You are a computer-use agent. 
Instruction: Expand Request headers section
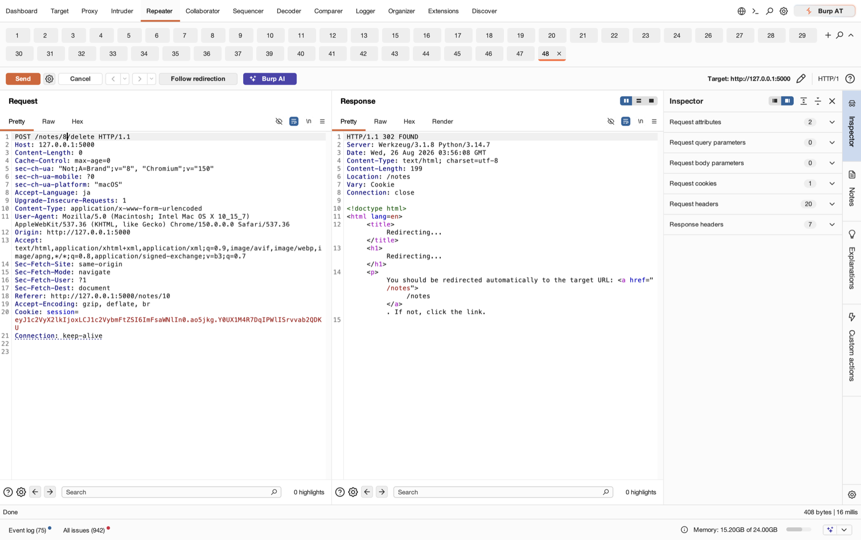tap(752, 204)
